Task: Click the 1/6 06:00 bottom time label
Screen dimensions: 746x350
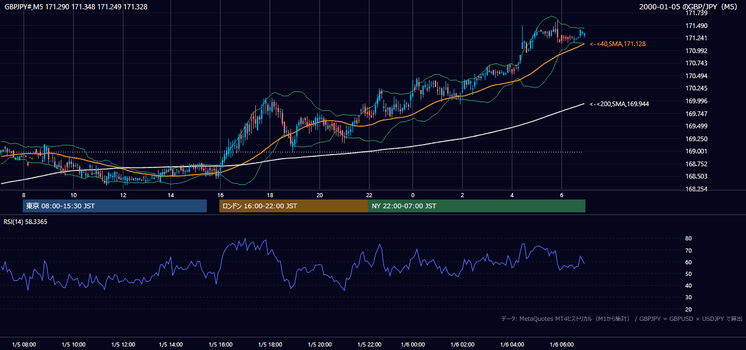Action: pos(562,345)
